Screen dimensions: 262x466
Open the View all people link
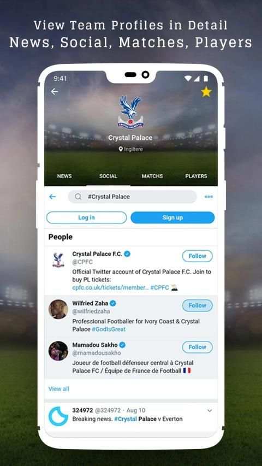[x=58, y=389]
